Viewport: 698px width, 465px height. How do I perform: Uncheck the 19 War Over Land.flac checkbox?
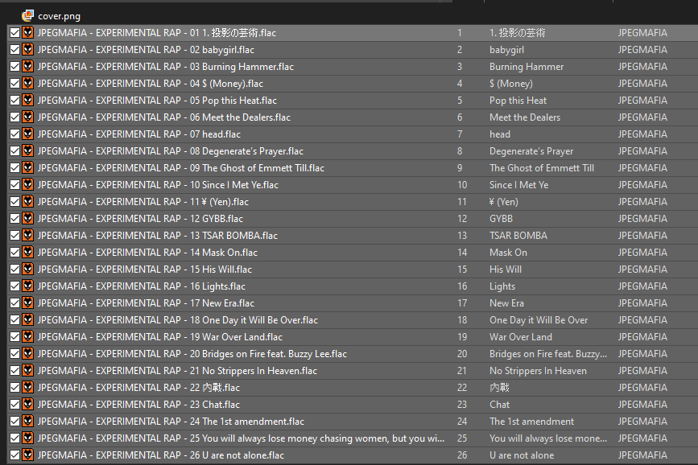point(14,337)
